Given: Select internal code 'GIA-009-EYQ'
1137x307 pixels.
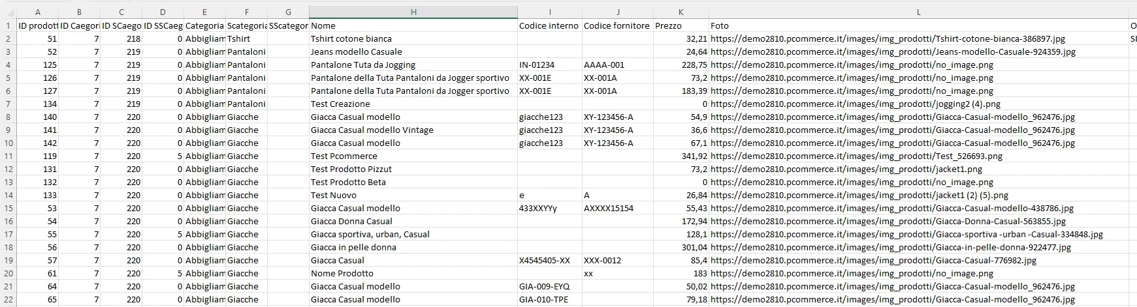Looking at the screenshot, I should point(550,286).
